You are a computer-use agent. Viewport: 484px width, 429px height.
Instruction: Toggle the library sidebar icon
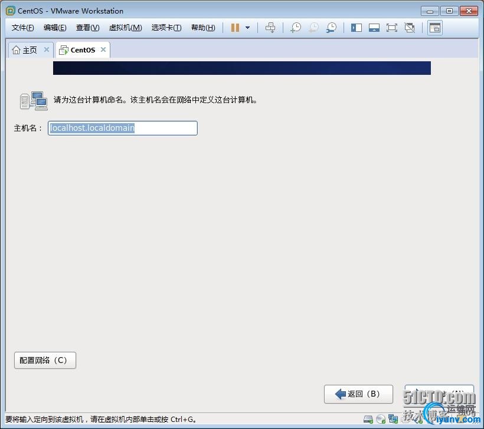pos(357,28)
